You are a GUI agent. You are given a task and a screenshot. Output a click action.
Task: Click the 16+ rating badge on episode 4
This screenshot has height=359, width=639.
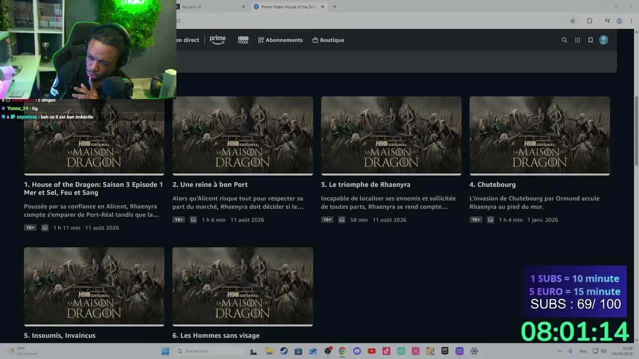pyautogui.click(x=476, y=220)
